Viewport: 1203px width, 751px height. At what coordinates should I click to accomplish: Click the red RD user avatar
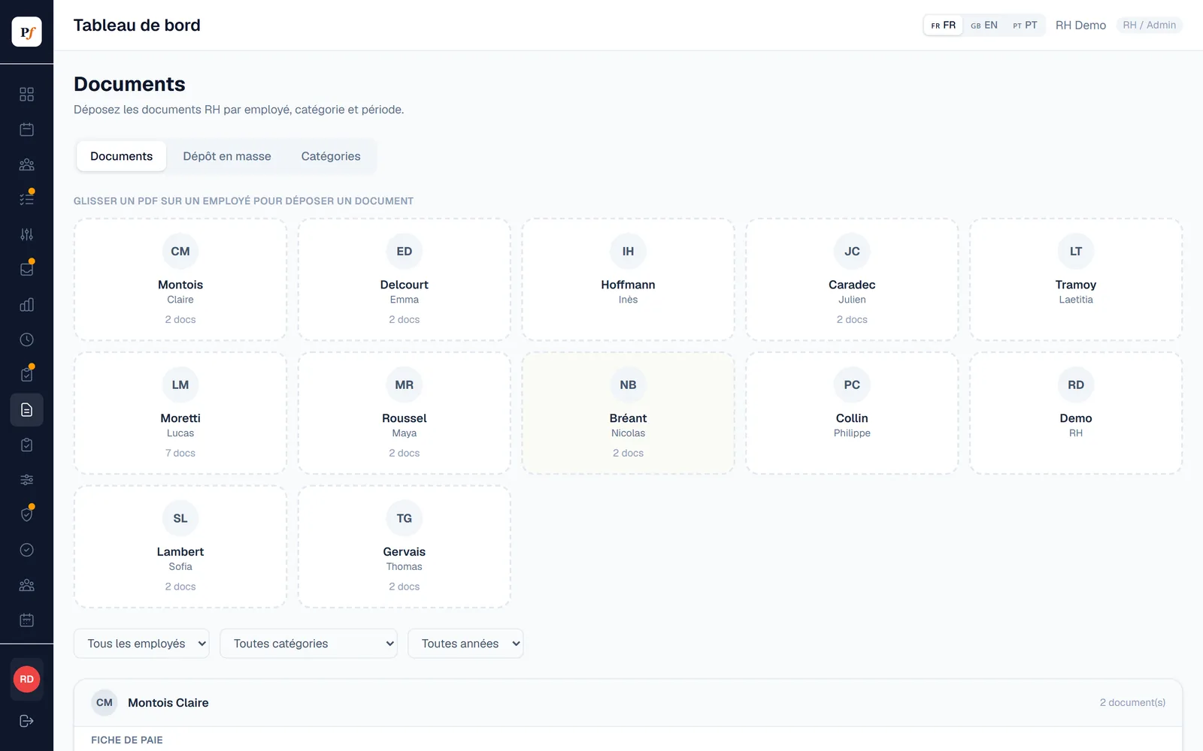[26, 680]
